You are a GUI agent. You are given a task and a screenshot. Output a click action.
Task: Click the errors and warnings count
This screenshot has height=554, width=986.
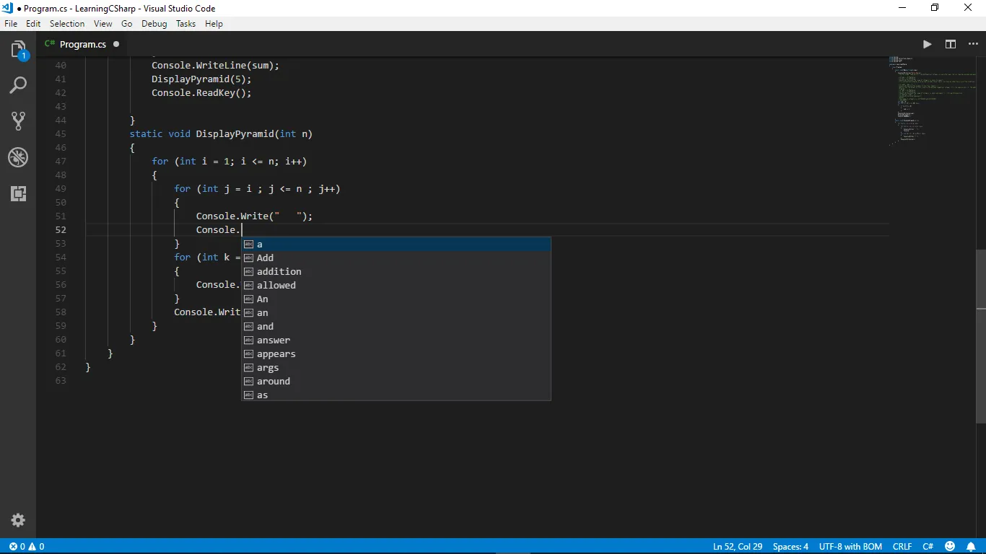click(x=27, y=547)
